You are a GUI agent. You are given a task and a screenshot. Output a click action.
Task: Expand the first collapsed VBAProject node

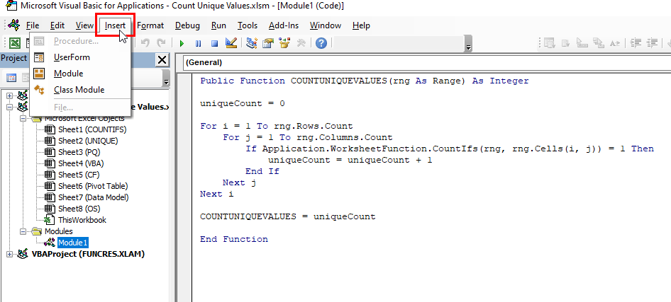[x=10, y=96]
